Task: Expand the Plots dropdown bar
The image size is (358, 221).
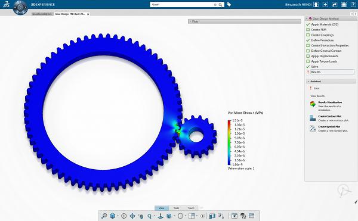Action: 244,21
